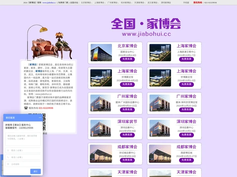Click the phone icon in telephone field
Image resolution: width=237 pixels, height=177 pixels.
[x=8, y=157]
